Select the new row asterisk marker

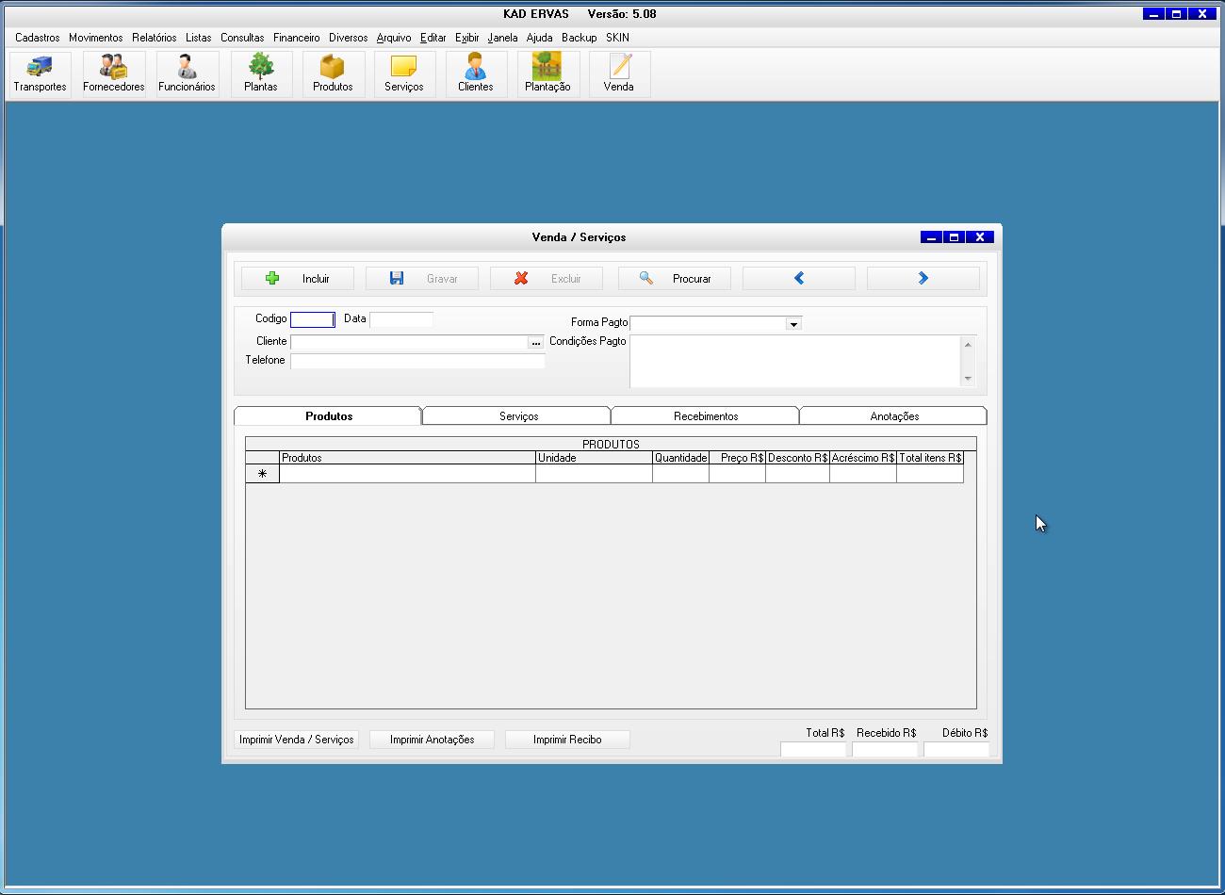(262, 474)
